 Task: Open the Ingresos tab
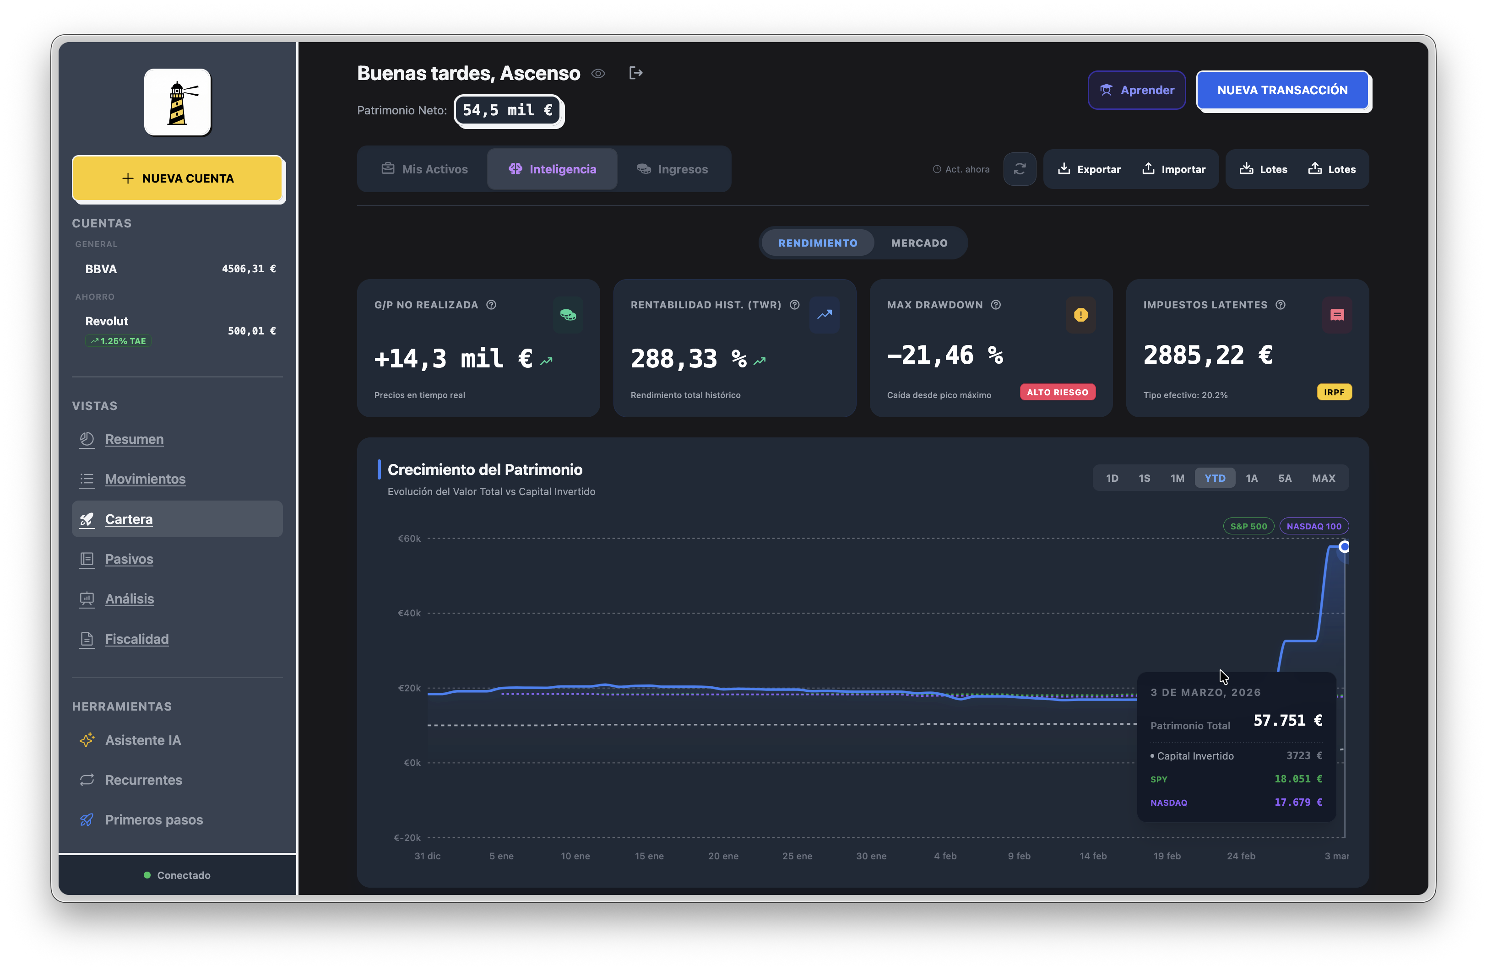click(672, 169)
